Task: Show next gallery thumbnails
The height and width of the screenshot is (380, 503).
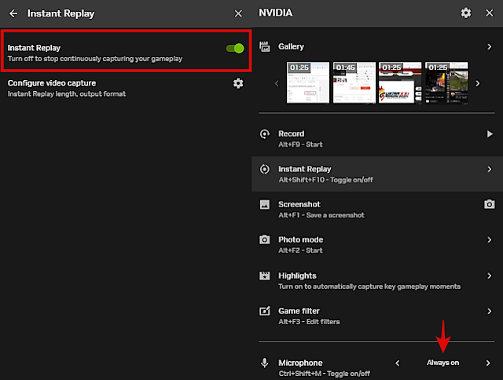Action: click(x=477, y=83)
